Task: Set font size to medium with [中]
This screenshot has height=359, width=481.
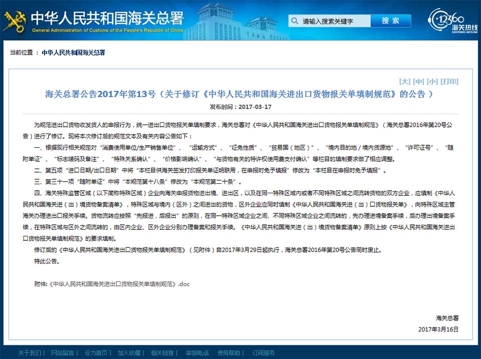Action: 418,82
